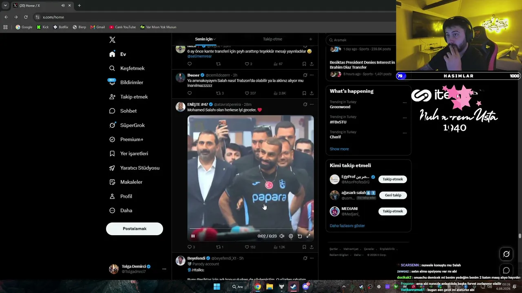Viewport: 522px width, 293px height.
Task: Open the Kick bookmark
Action: pos(43,27)
